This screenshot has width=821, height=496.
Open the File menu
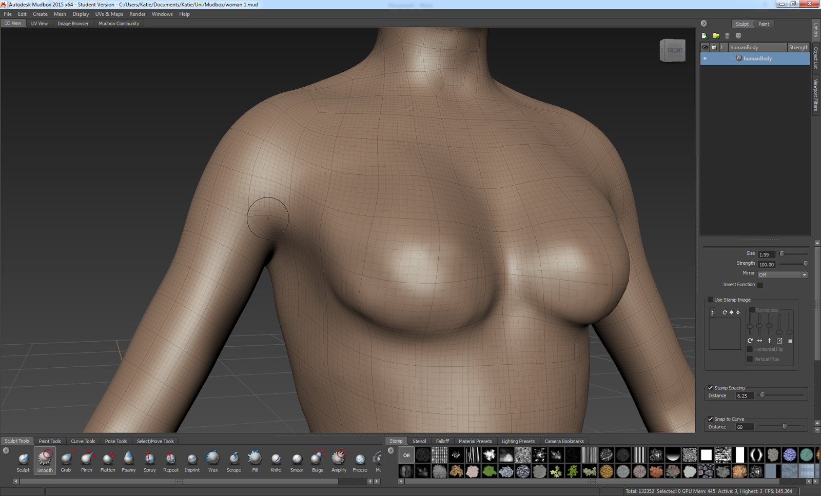point(8,14)
